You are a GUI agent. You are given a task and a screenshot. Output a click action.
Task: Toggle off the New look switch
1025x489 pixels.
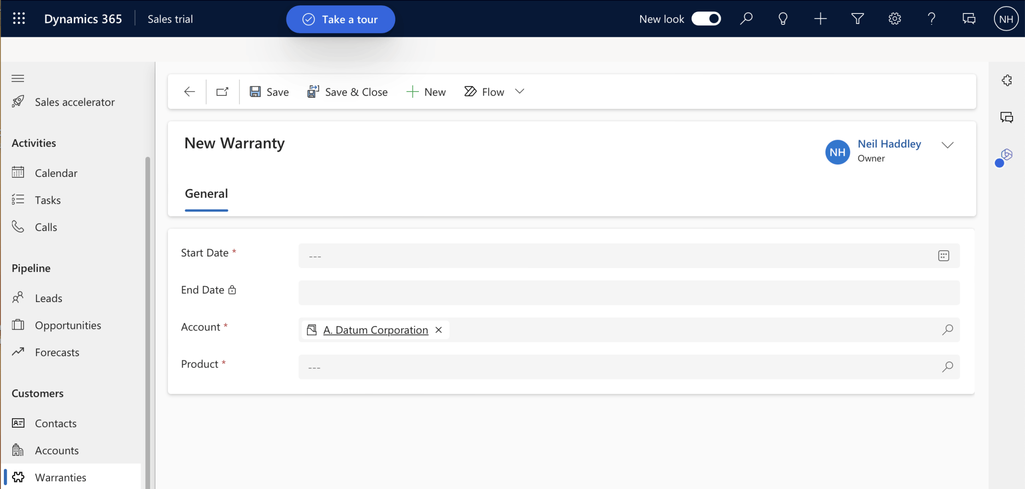tap(705, 19)
